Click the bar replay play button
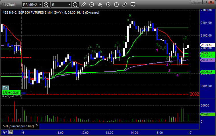216x136 pixels. pyautogui.click(x=108, y=5)
